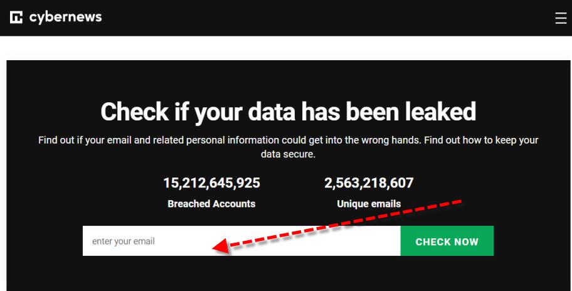Screen dimensions: 572x291
Task: Open the hamburger menu
Action: pos(561,18)
